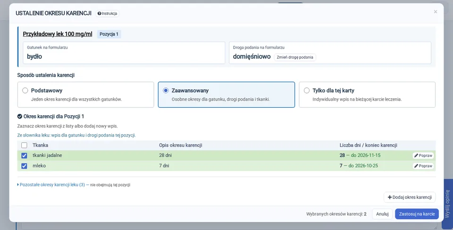Click the '7 — do 2026-10-25' cell
453x230 pixels.
[359, 166]
